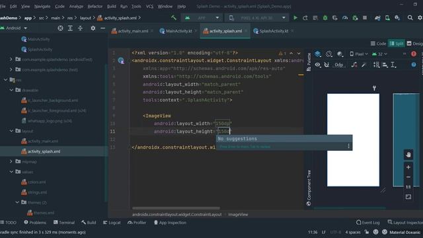423x238 pixels.
Task: Toggle view options eye icon
Action: coord(318,65)
